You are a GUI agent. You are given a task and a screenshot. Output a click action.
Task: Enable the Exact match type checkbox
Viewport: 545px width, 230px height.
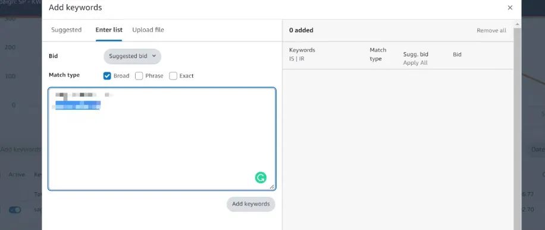point(173,76)
